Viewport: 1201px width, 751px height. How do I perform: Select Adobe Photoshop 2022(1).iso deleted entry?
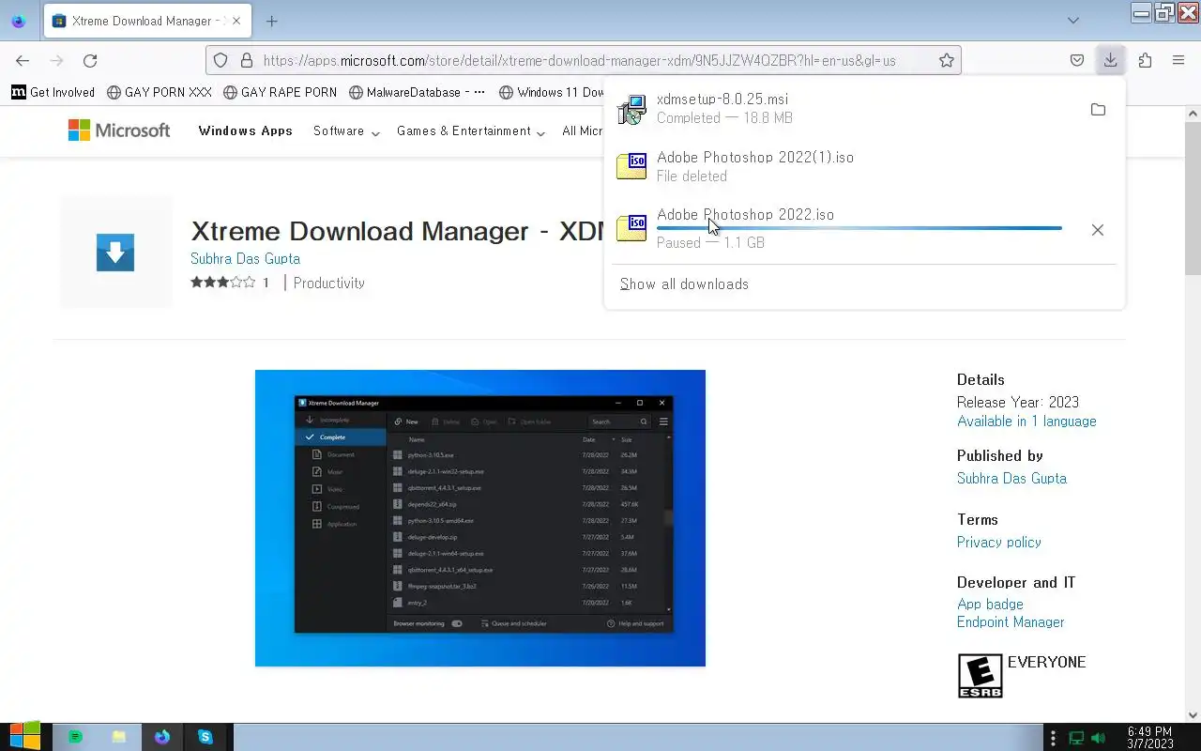pyautogui.click(x=863, y=166)
